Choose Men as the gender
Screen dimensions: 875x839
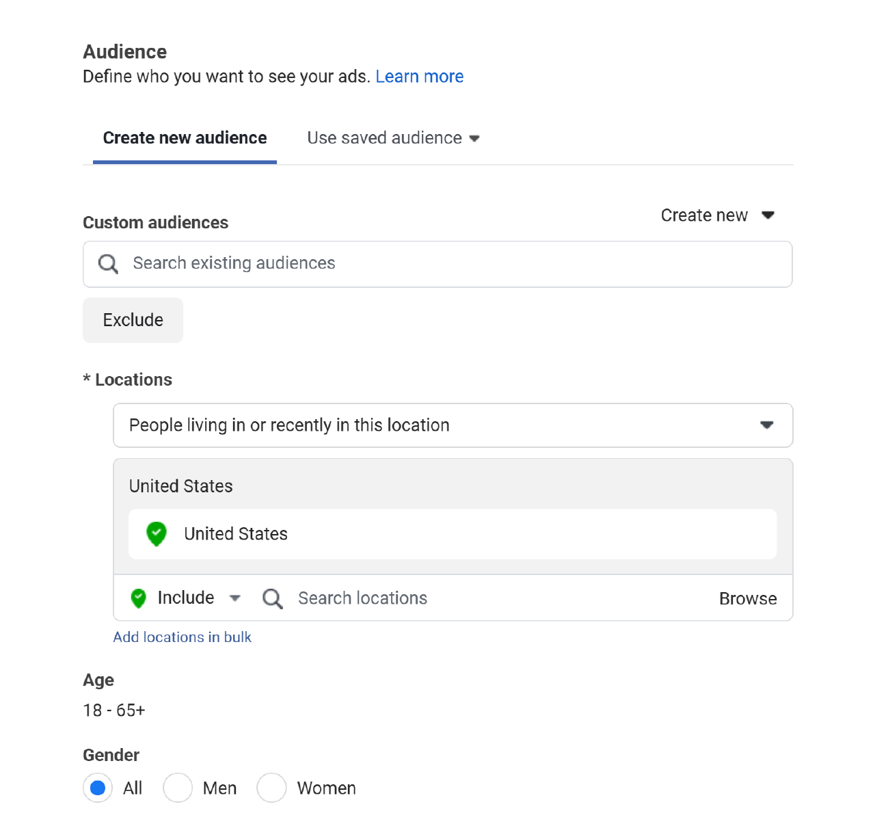click(178, 788)
